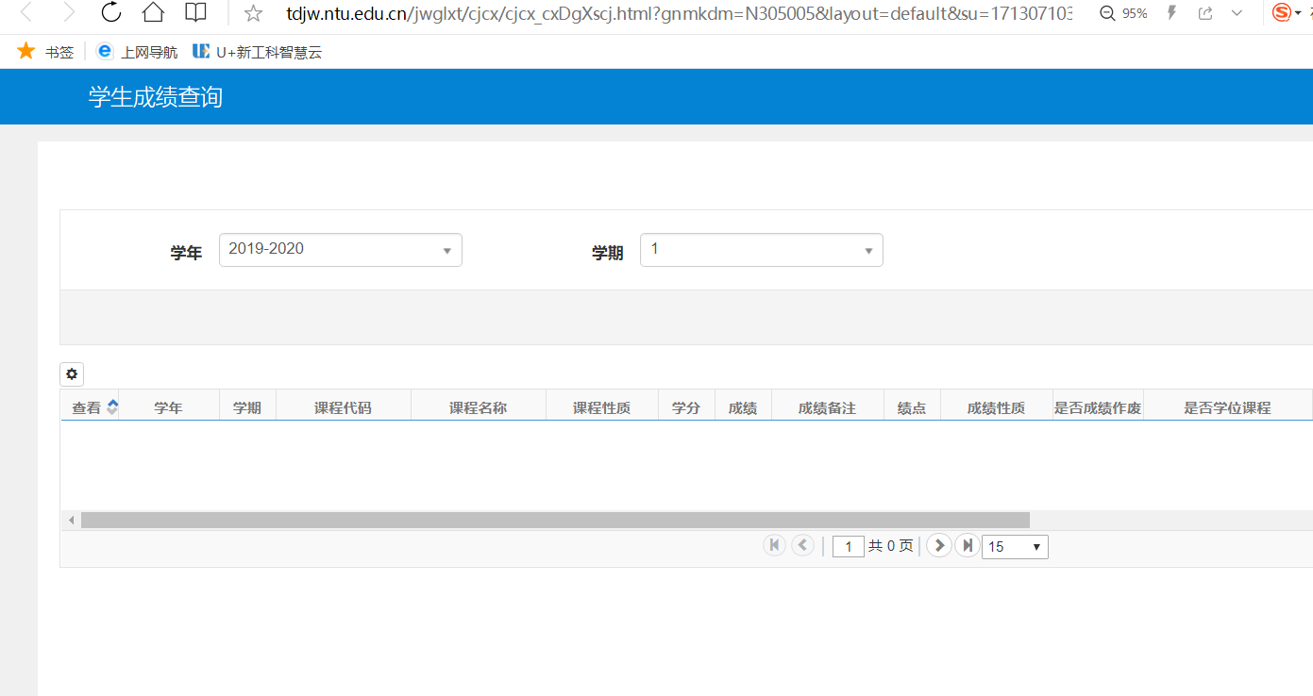
Task: Go to previous page of results
Action: [x=802, y=545]
